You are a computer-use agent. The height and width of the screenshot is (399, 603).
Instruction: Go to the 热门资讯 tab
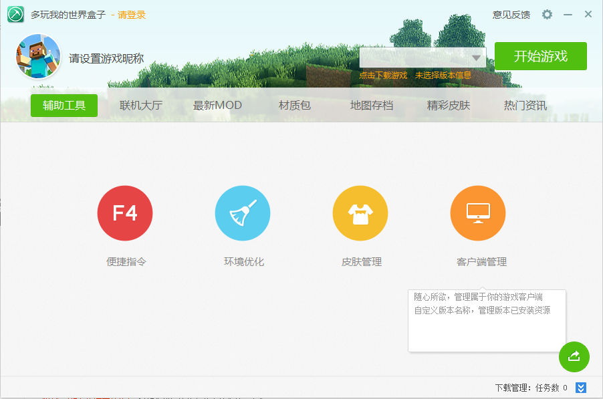pos(525,106)
